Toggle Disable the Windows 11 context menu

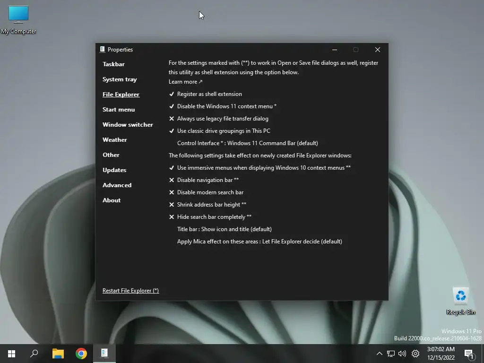click(x=223, y=106)
